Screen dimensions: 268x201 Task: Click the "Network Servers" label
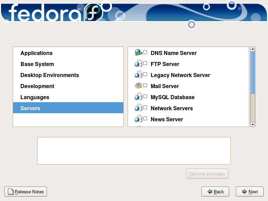pos(172,108)
